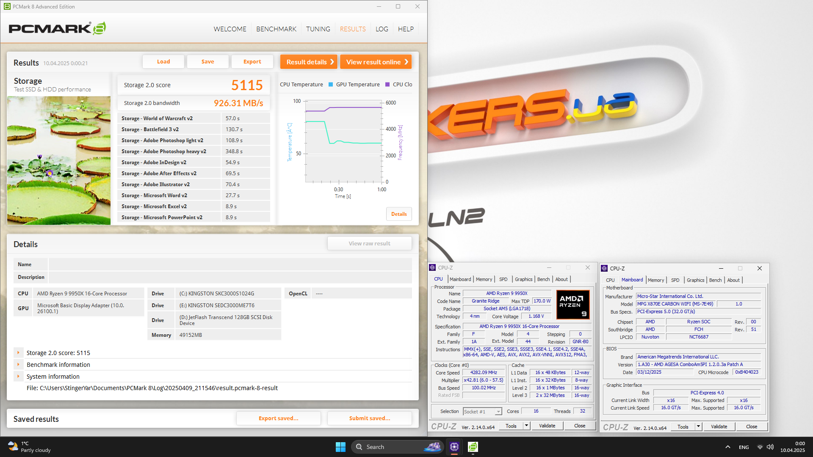The height and width of the screenshot is (457, 813).
Task: Click PCMark taskbar icon
Action: [473, 447]
